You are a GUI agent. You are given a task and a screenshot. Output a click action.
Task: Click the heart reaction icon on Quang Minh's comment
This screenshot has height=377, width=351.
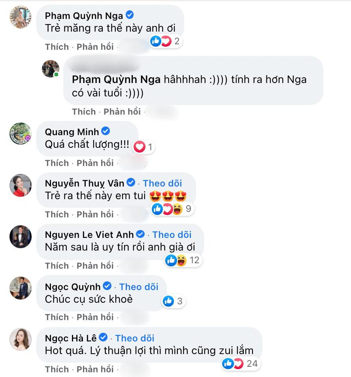tap(139, 147)
